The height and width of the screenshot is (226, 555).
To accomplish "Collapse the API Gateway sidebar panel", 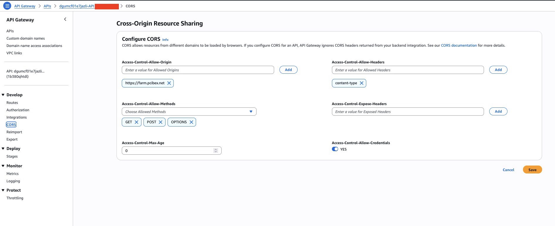I will coord(65,19).
